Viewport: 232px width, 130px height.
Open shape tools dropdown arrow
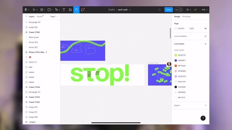click(x=52, y=10)
